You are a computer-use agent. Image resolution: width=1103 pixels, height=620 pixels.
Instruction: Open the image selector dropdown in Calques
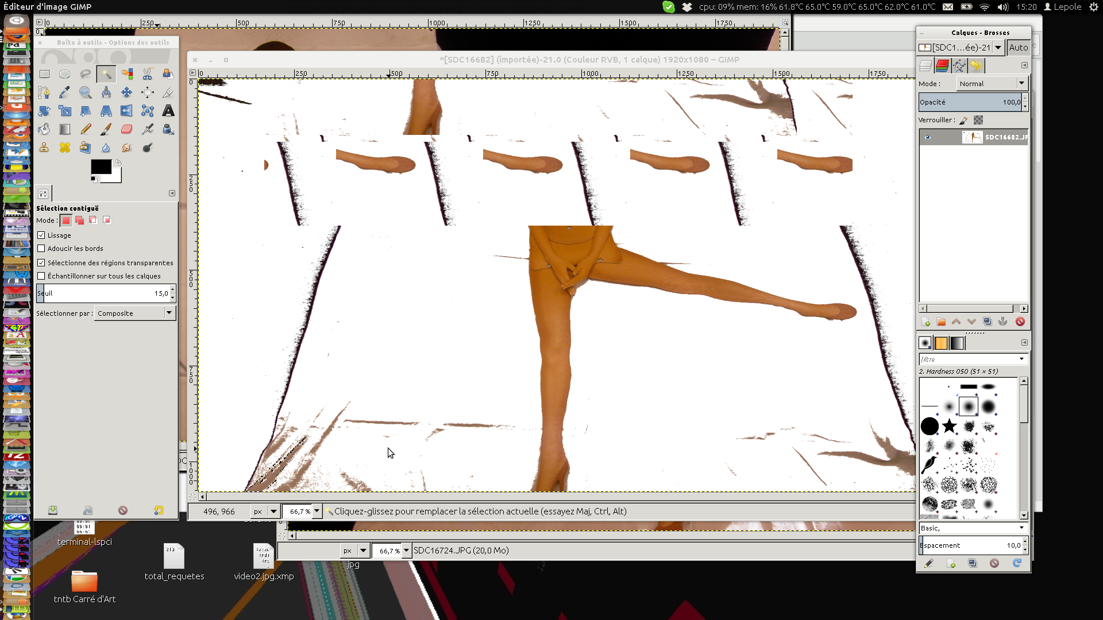click(x=998, y=48)
